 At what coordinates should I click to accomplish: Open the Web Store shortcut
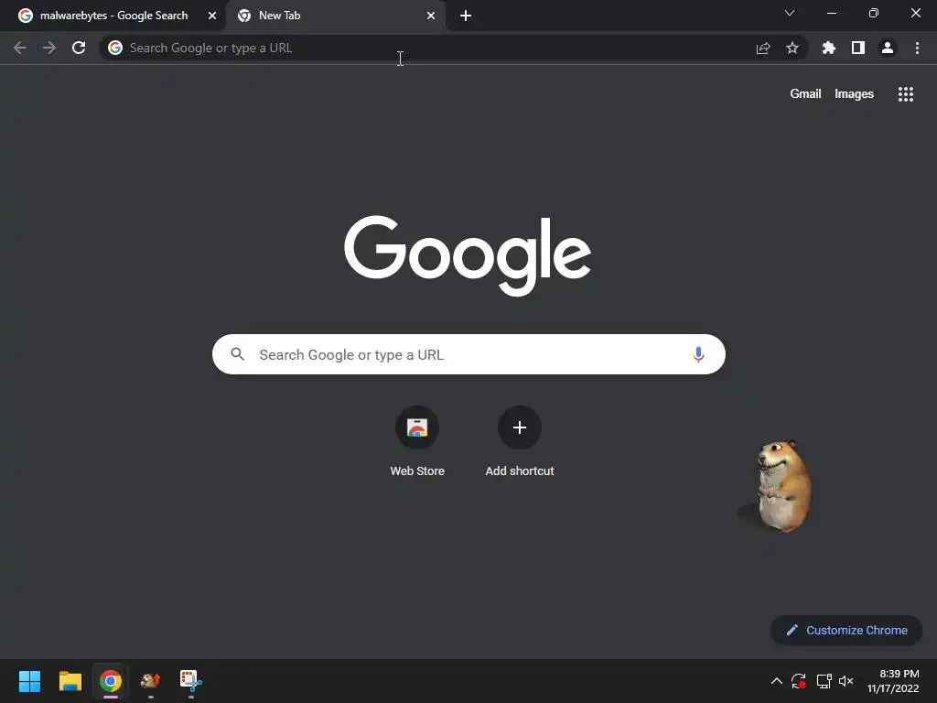click(x=417, y=442)
